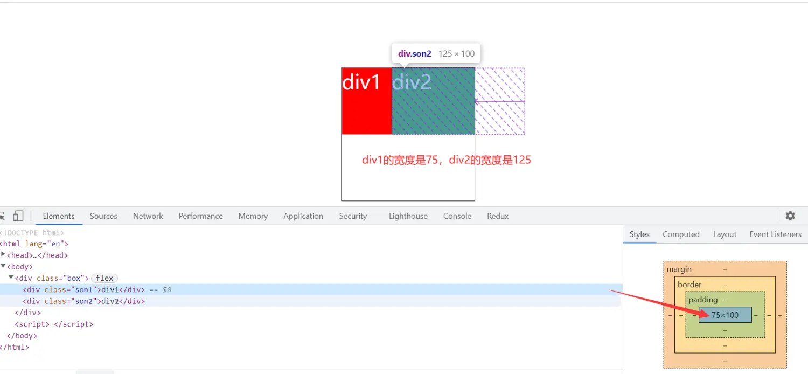Screen dimensions: 808x374
Task: Select the Event Listeners sidebar tab
Action: pos(775,234)
